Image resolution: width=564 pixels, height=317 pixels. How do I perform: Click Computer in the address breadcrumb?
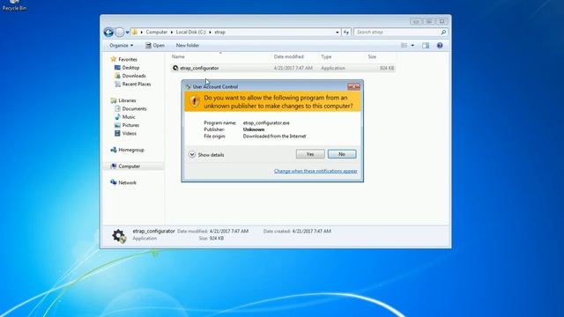[157, 32]
